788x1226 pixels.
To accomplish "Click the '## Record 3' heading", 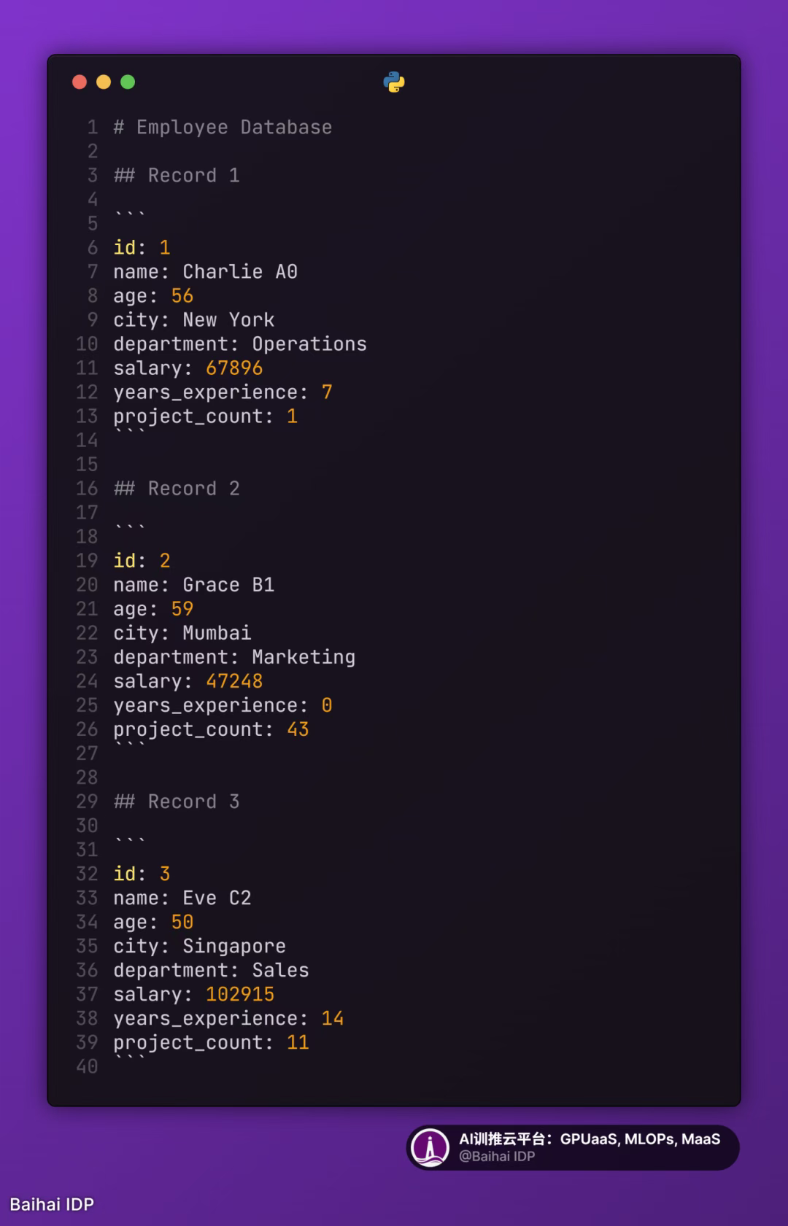I will (x=177, y=802).
